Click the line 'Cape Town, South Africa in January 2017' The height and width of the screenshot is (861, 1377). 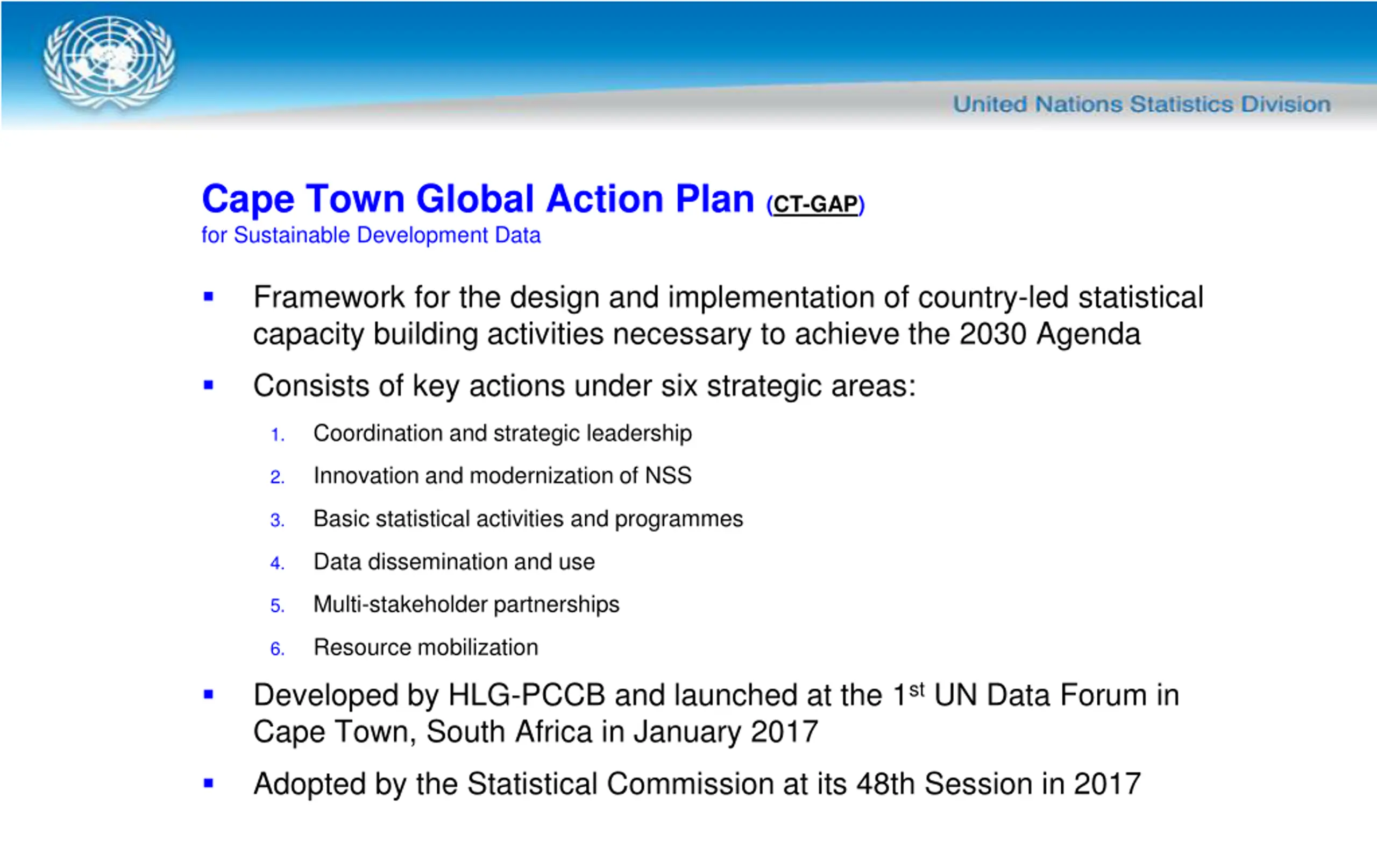(x=535, y=732)
